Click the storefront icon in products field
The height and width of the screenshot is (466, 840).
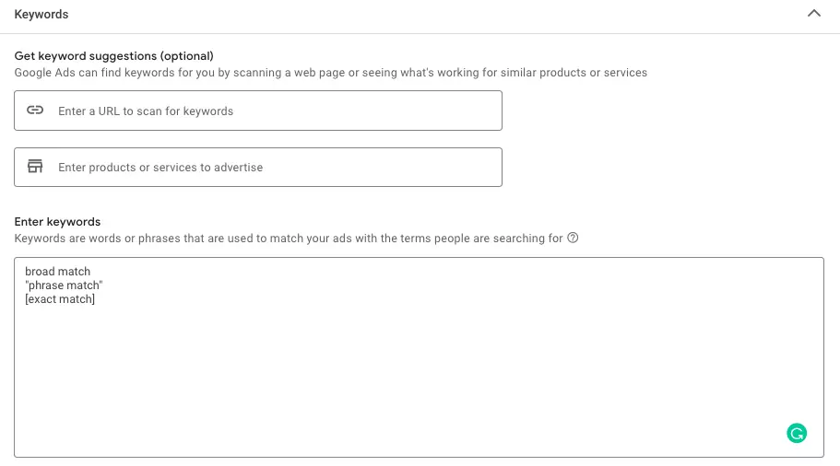(x=35, y=167)
